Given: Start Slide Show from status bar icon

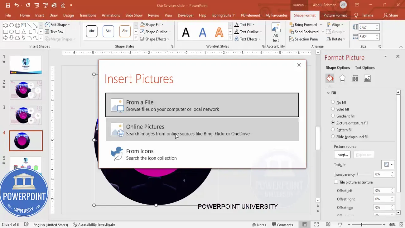Looking at the screenshot, I should [x=340, y=225].
